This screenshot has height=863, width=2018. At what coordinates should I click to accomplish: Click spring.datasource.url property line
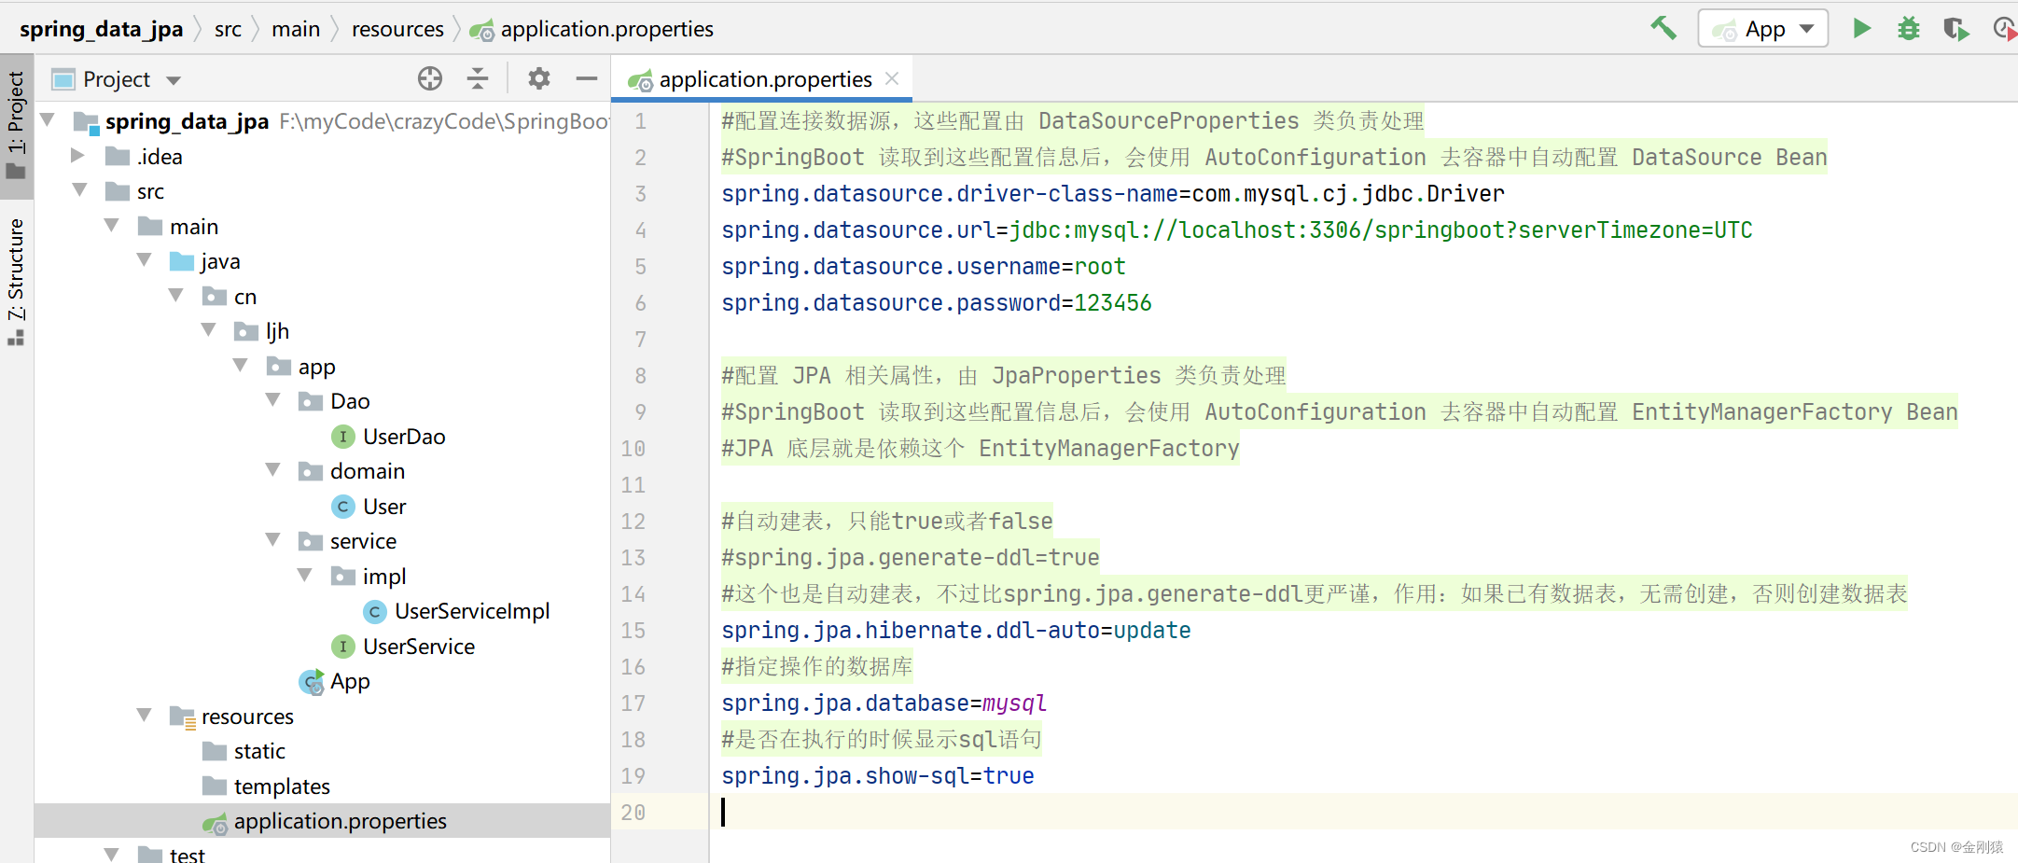1237,230
